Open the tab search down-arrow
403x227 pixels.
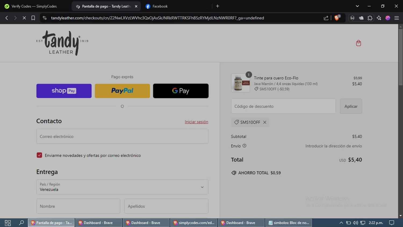pyautogui.click(x=357, y=6)
